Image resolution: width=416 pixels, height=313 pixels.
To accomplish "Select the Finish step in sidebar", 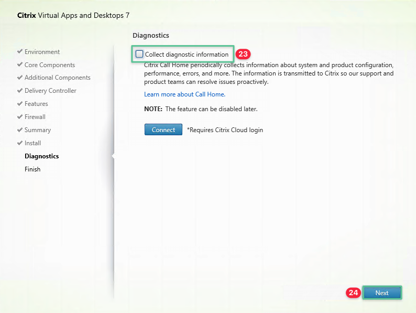I will [32, 169].
